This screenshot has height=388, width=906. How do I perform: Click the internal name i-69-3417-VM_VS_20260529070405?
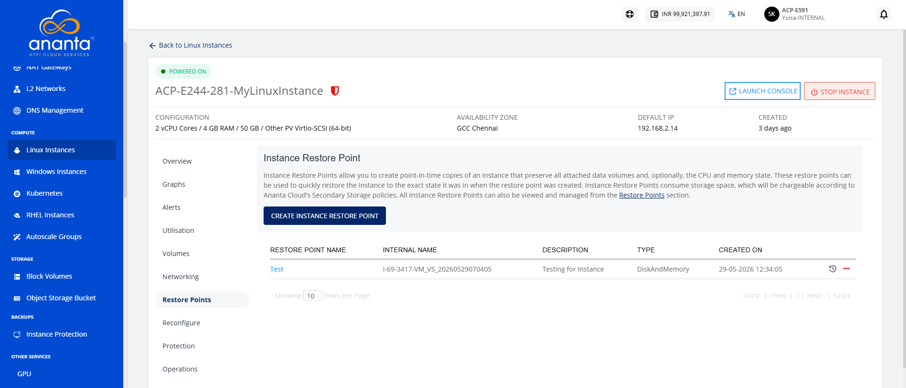[437, 269]
